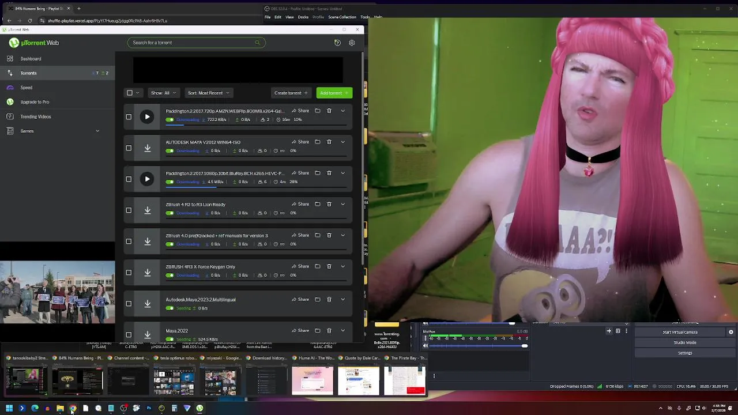Image resolution: width=738 pixels, height=415 pixels.
Task: Play the Paddington 720p AMZN torrent
Action: 147,117
